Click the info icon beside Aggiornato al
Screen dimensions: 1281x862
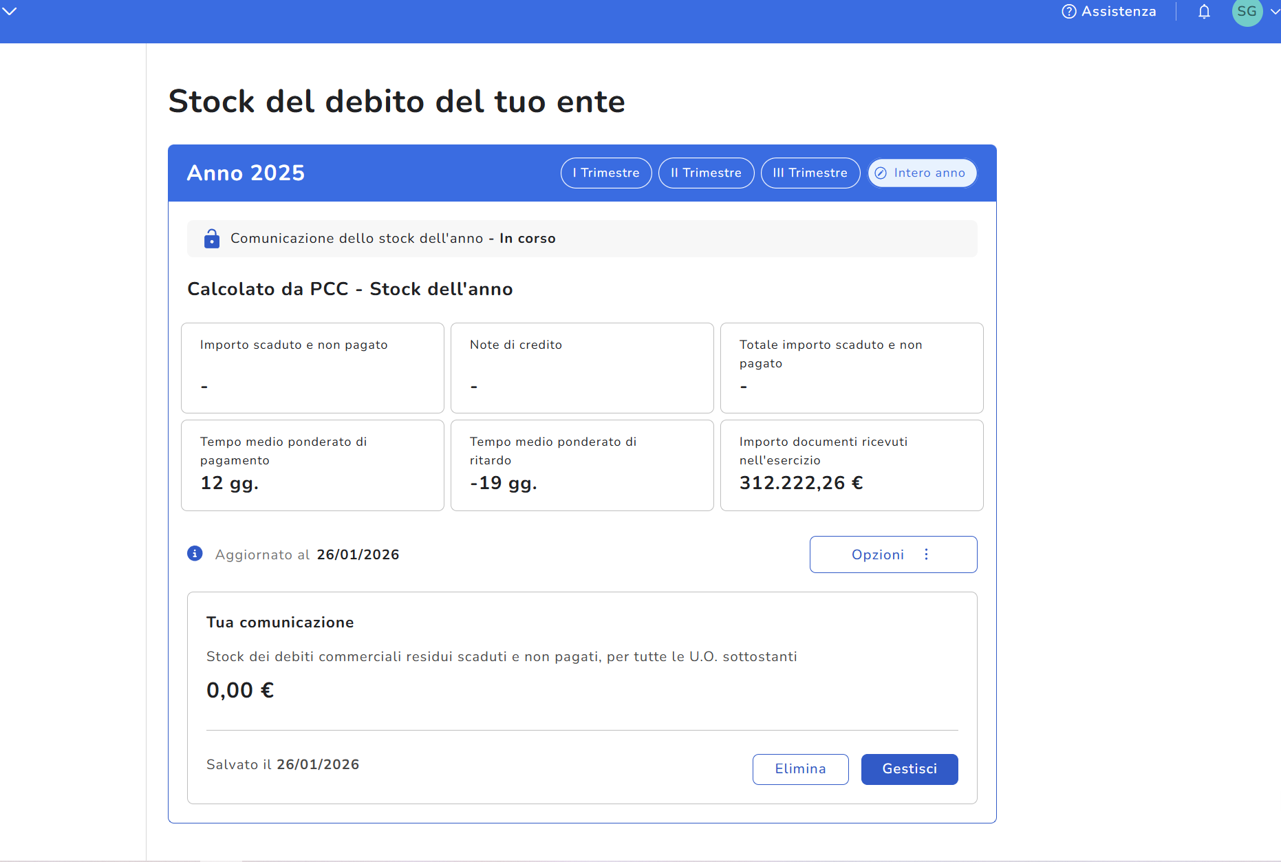195,554
